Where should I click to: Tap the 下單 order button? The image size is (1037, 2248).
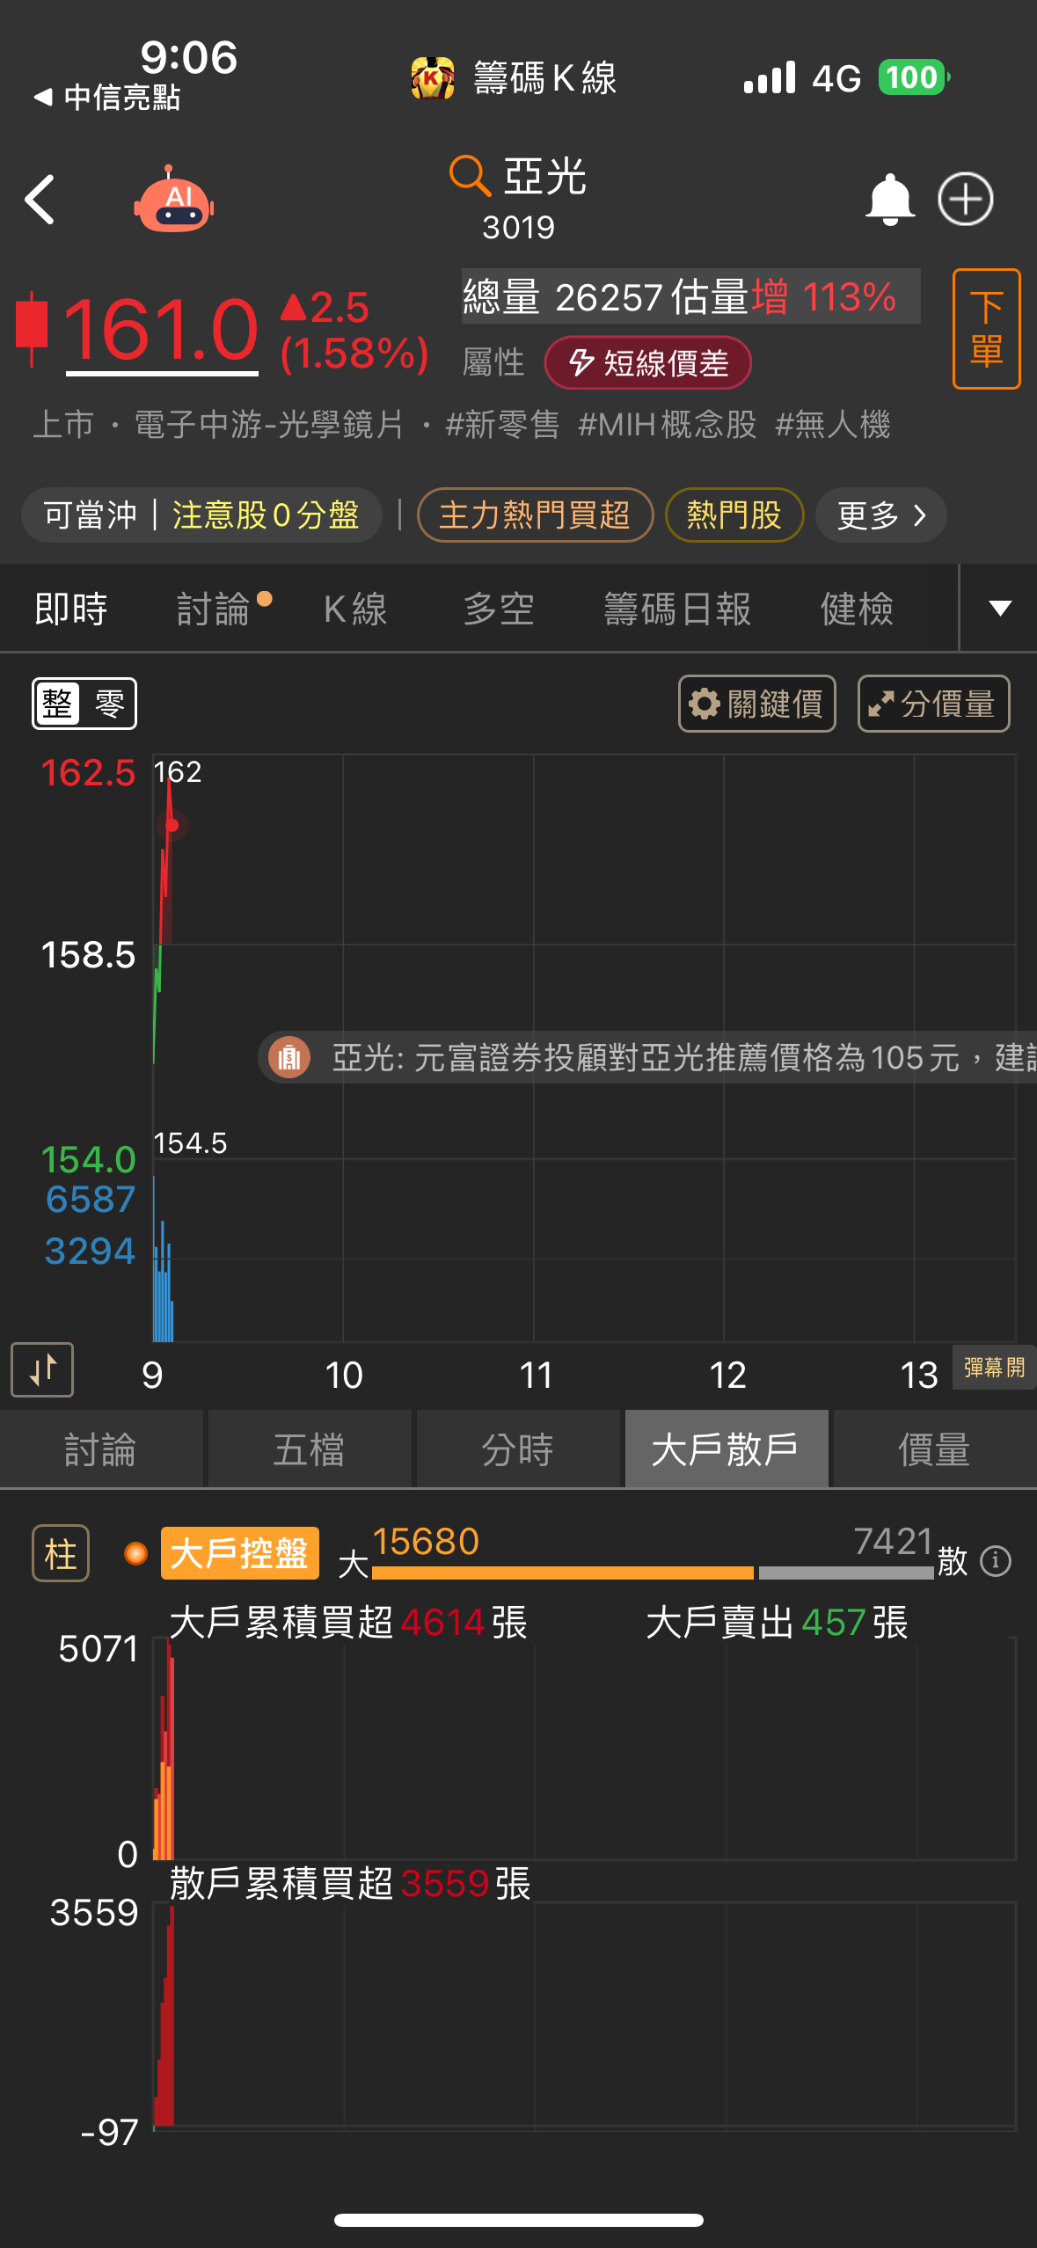point(986,329)
